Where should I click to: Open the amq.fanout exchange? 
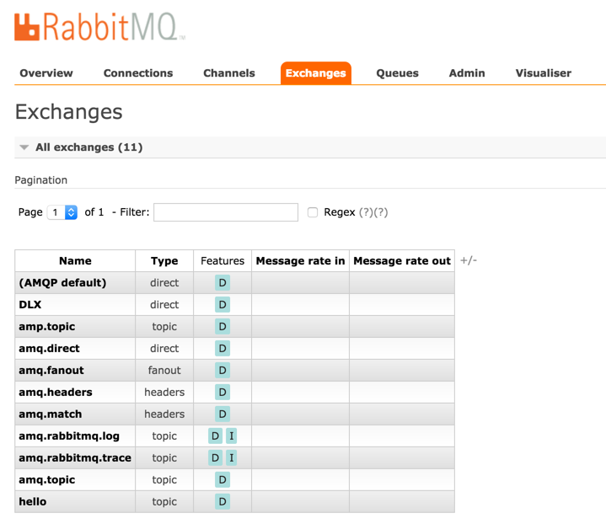coord(51,370)
